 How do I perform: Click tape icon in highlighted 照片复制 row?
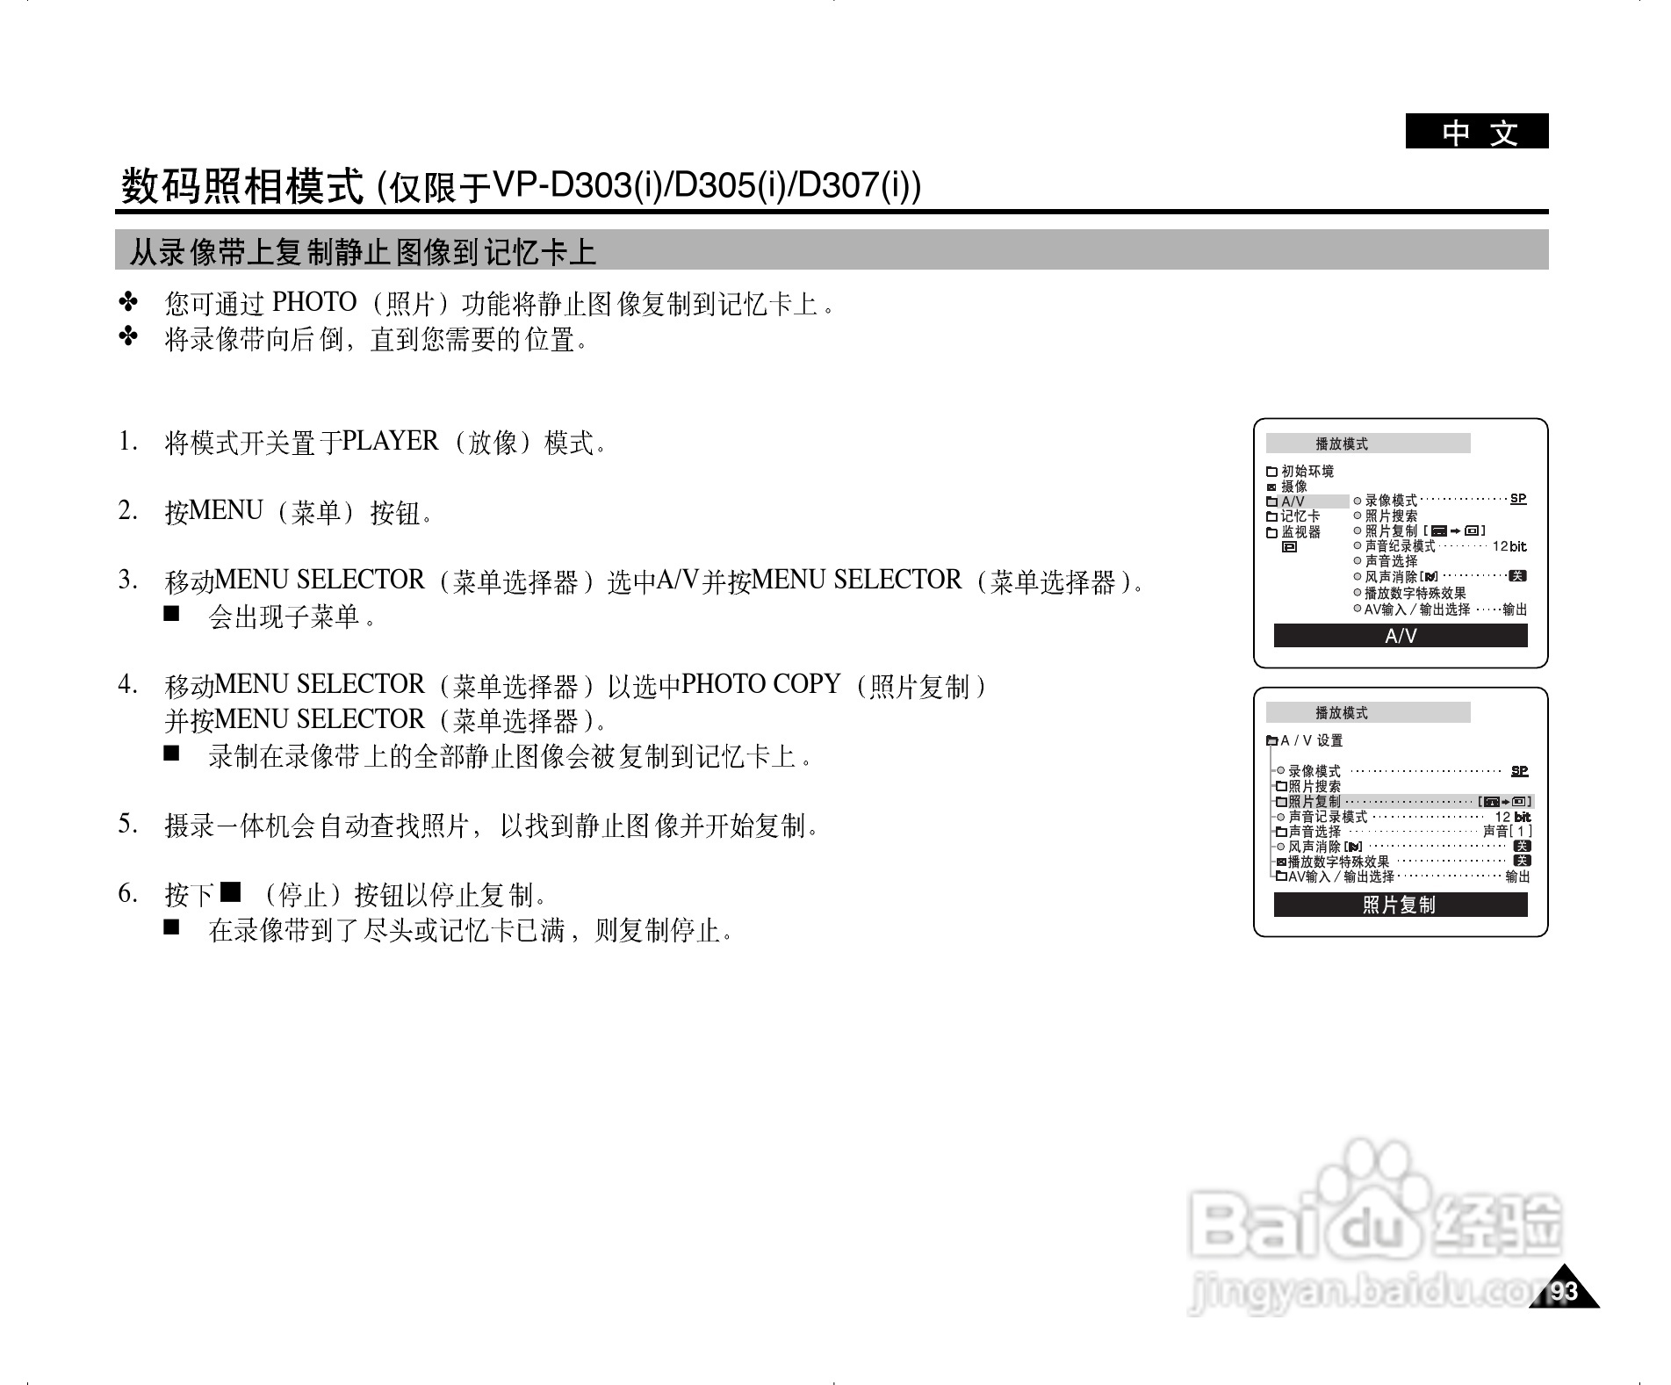pos(1492,802)
